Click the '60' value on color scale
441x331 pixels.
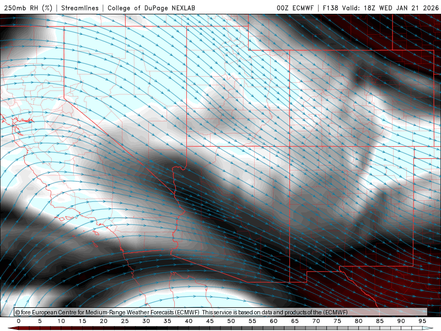tap(273, 321)
